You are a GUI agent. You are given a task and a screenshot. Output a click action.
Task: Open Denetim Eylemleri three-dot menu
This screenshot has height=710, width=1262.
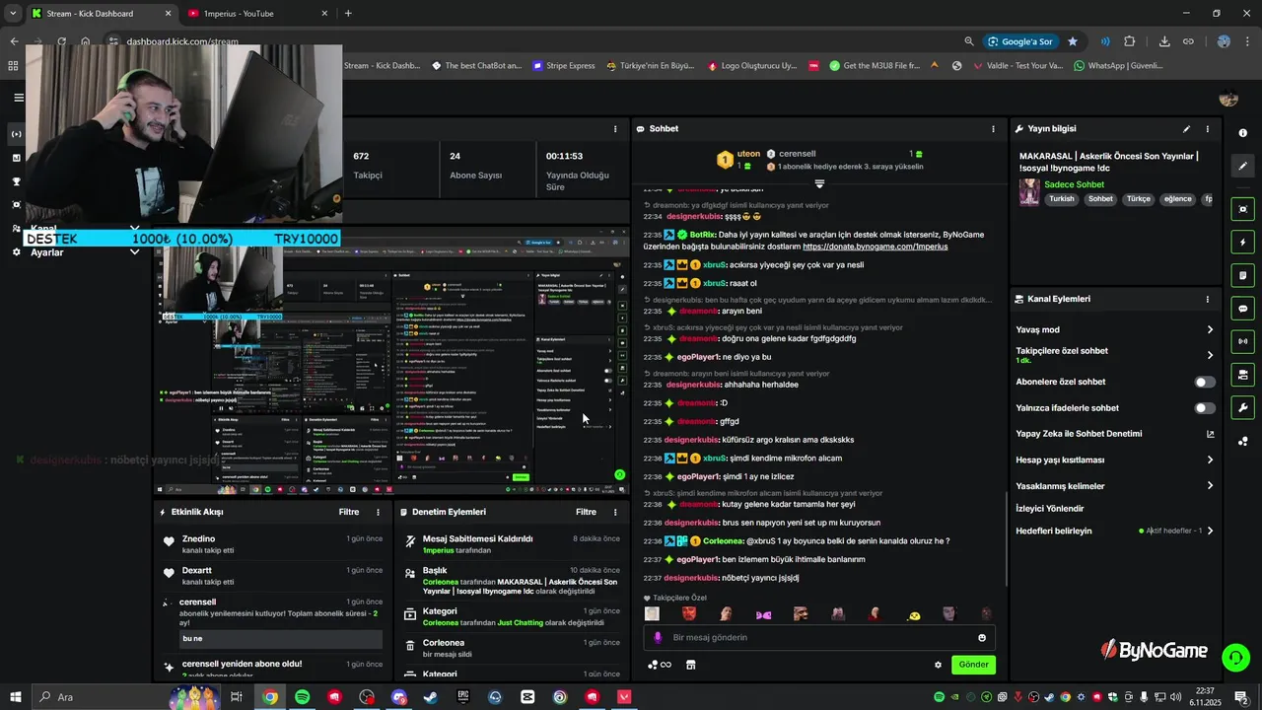(x=615, y=512)
